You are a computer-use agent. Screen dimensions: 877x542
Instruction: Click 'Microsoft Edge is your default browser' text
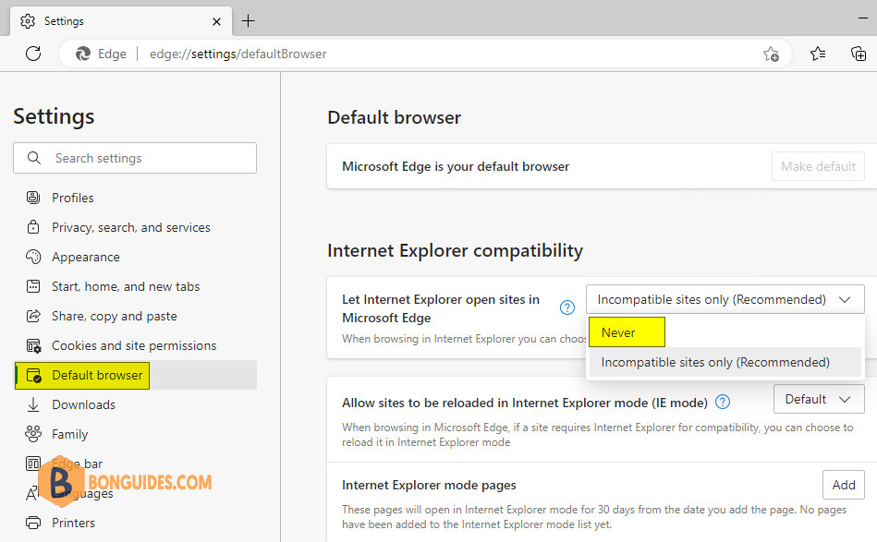(x=456, y=166)
